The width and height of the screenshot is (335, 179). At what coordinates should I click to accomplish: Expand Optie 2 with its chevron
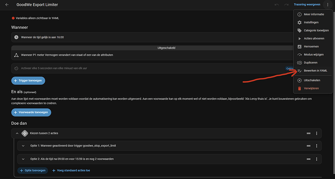pyautogui.click(x=23, y=159)
